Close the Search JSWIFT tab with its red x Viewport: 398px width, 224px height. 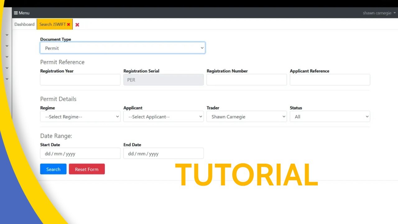[x=68, y=24]
